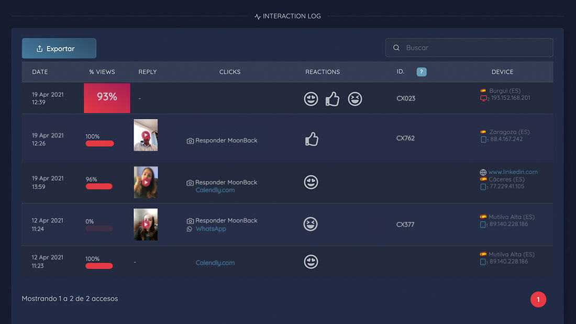Click camera icon in 13:59 row
The width and height of the screenshot is (576, 324).
coord(190,183)
